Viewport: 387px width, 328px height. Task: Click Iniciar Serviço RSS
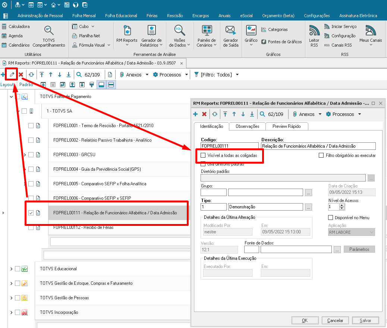340,26
